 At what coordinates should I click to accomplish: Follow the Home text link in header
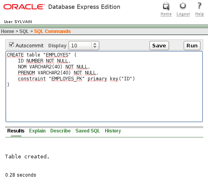coord(166,14)
